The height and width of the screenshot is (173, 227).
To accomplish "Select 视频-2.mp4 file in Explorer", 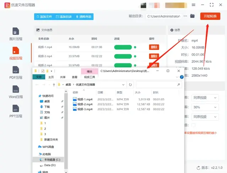I will pos(85,104).
